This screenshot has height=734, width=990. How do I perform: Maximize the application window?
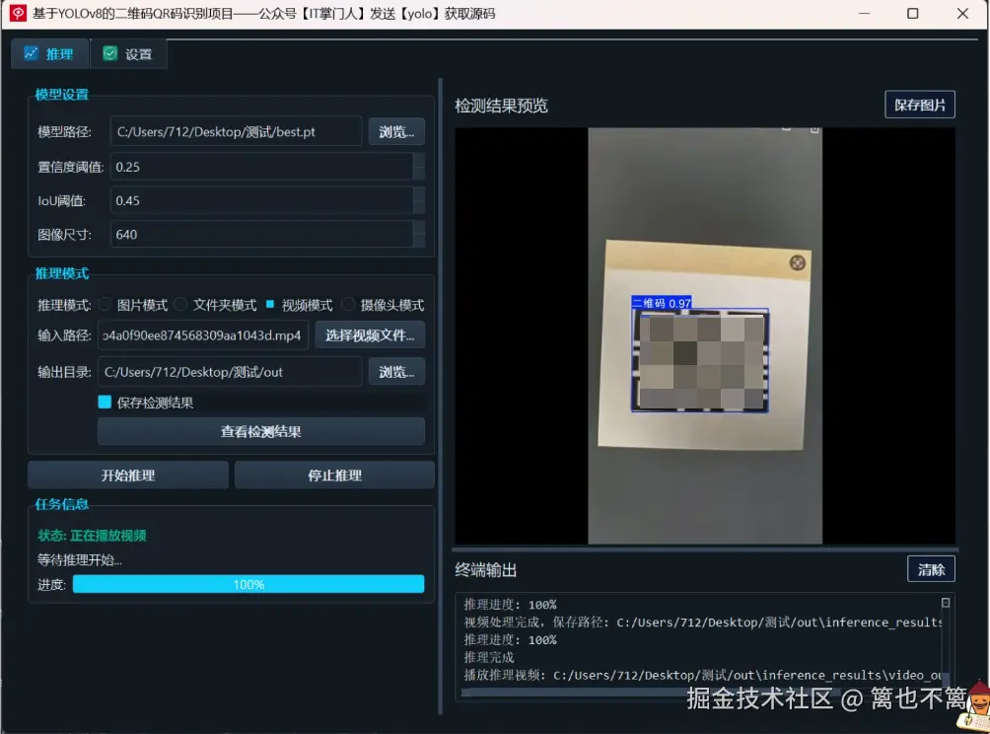(x=912, y=13)
